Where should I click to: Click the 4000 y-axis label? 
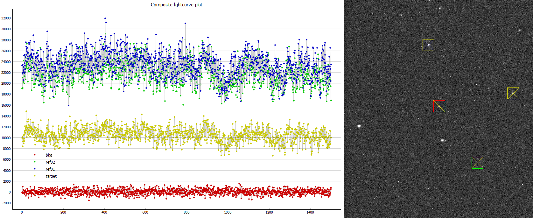pyautogui.click(x=7, y=171)
